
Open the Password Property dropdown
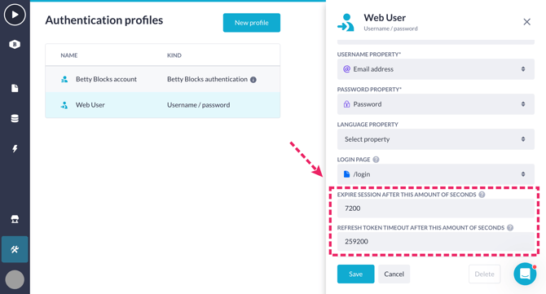(436, 104)
